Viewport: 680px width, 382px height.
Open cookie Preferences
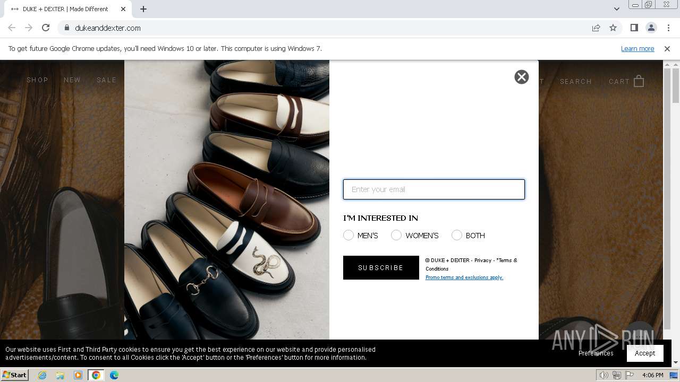pyautogui.click(x=596, y=353)
